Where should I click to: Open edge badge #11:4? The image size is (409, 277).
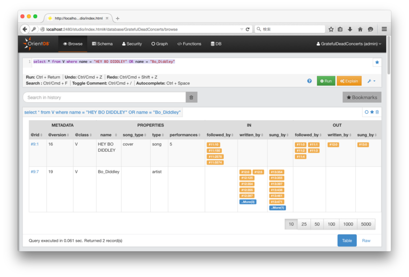click(301, 156)
